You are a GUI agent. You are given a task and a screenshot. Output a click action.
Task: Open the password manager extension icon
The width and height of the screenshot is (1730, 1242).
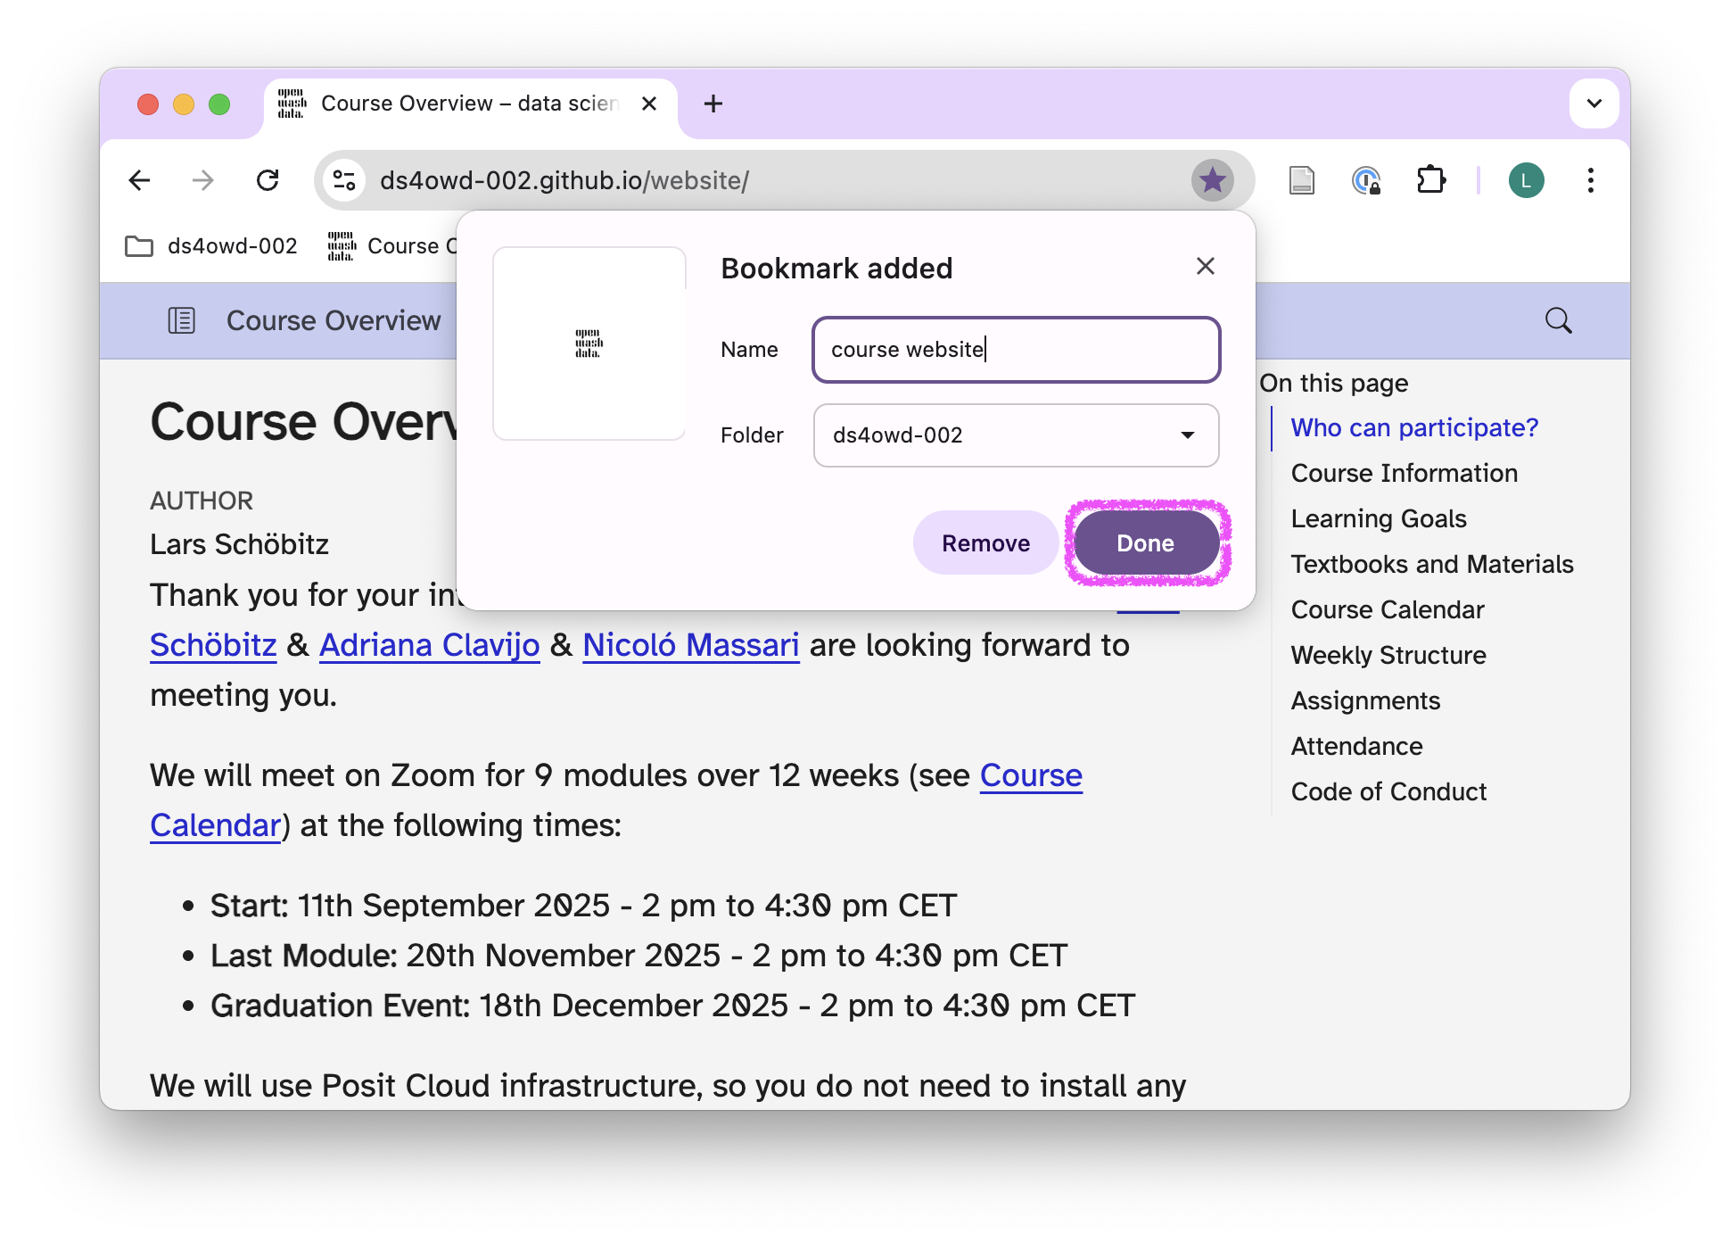pos(1365,180)
